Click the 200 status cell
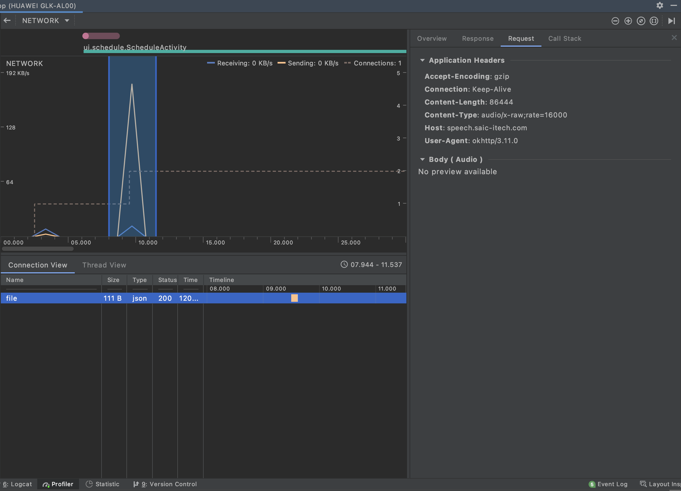681x491 pixels. [165, 298]
